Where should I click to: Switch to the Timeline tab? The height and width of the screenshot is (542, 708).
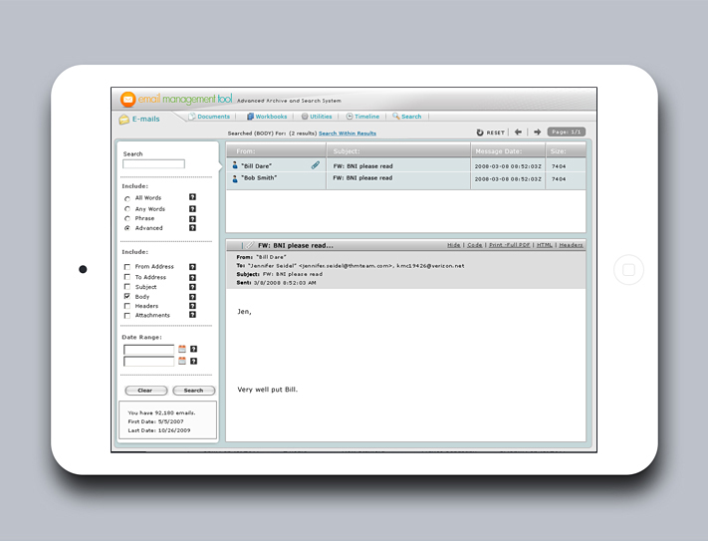(x=362, y=117)
